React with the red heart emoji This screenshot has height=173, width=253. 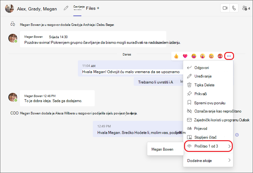pos(185,56)
